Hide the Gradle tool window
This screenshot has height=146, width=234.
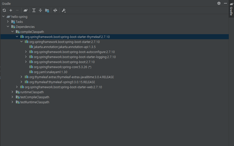point(225,3)
